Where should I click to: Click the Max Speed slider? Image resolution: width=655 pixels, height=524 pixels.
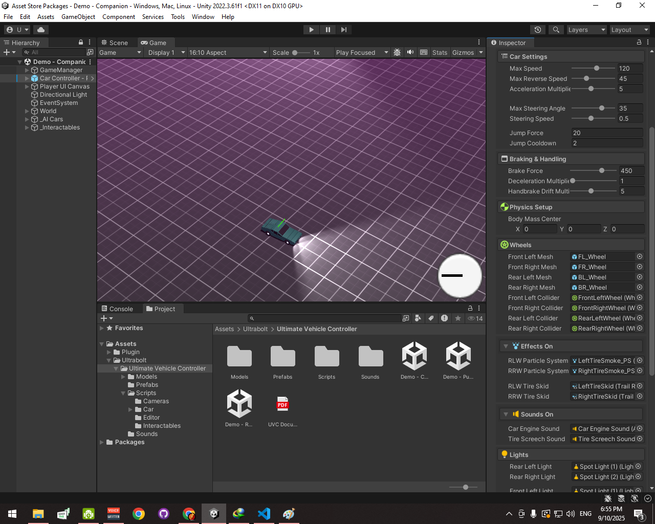point(593,68)
